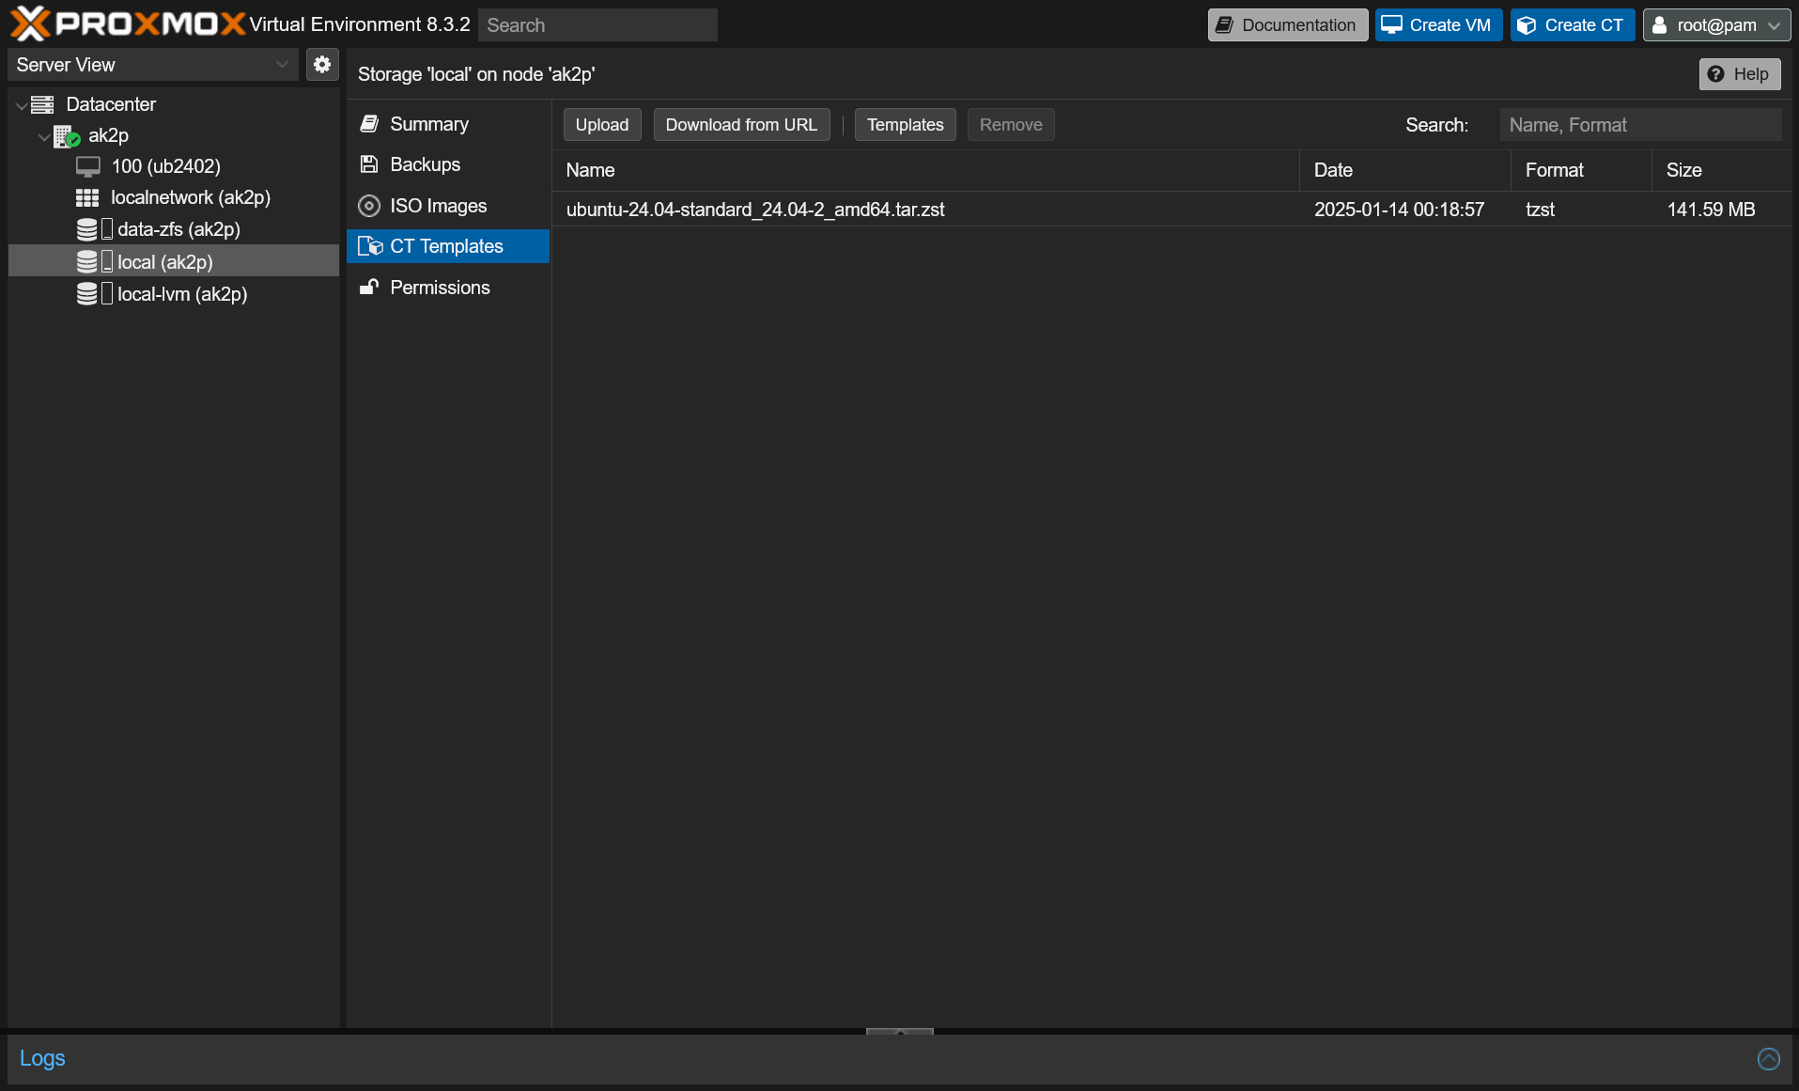Collapse the Datacenter tree node
This screenshot has height=1091, width=1799.
tap(21, 105)
